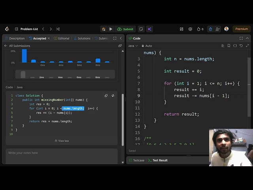This screenshot has height=190, width=253.
Task: Collapse the left panel chevron
Action: pos(121,38)
